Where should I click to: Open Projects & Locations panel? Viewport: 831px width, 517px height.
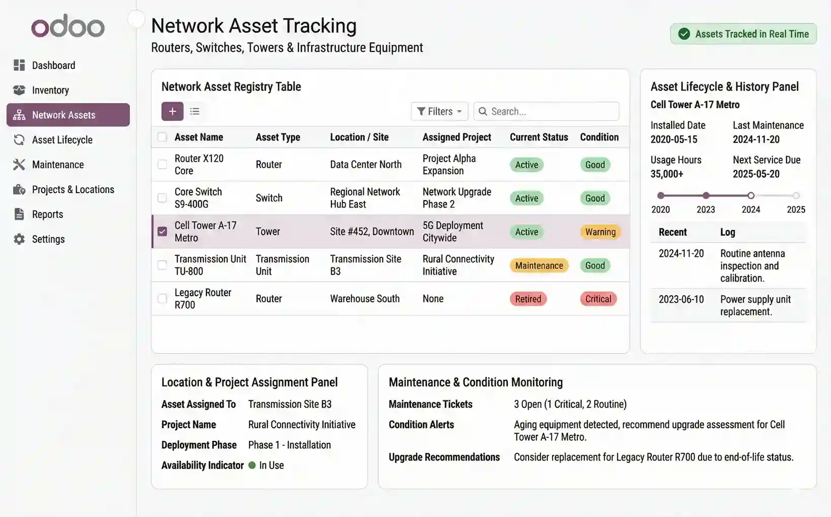(73, 189)
